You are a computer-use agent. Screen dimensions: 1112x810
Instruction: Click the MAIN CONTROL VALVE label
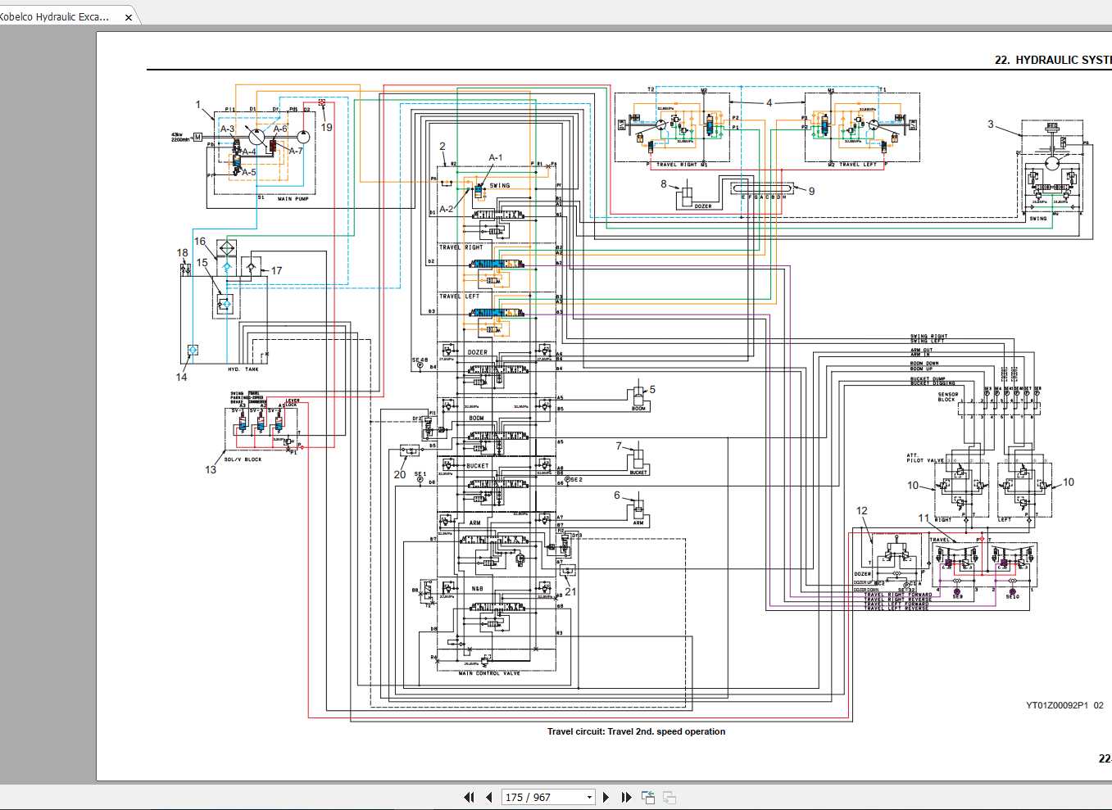click(x=489, y=673)
